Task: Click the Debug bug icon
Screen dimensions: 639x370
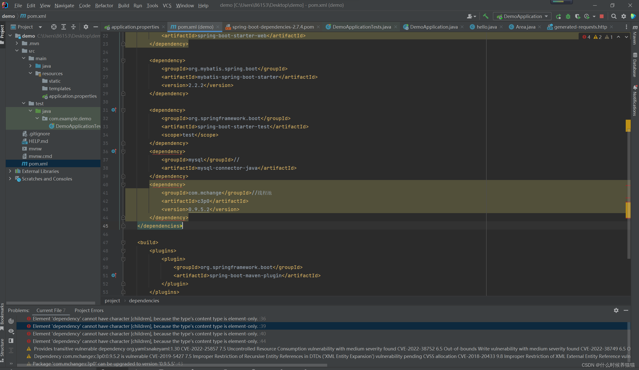Action: (x=568, y=16)
